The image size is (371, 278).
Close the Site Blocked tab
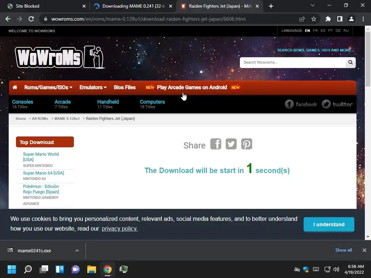point(84,6)
